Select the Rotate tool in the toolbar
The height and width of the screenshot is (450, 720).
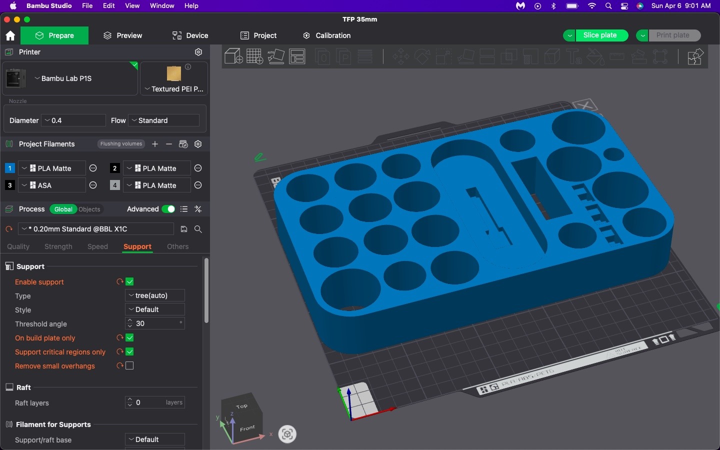422,56
